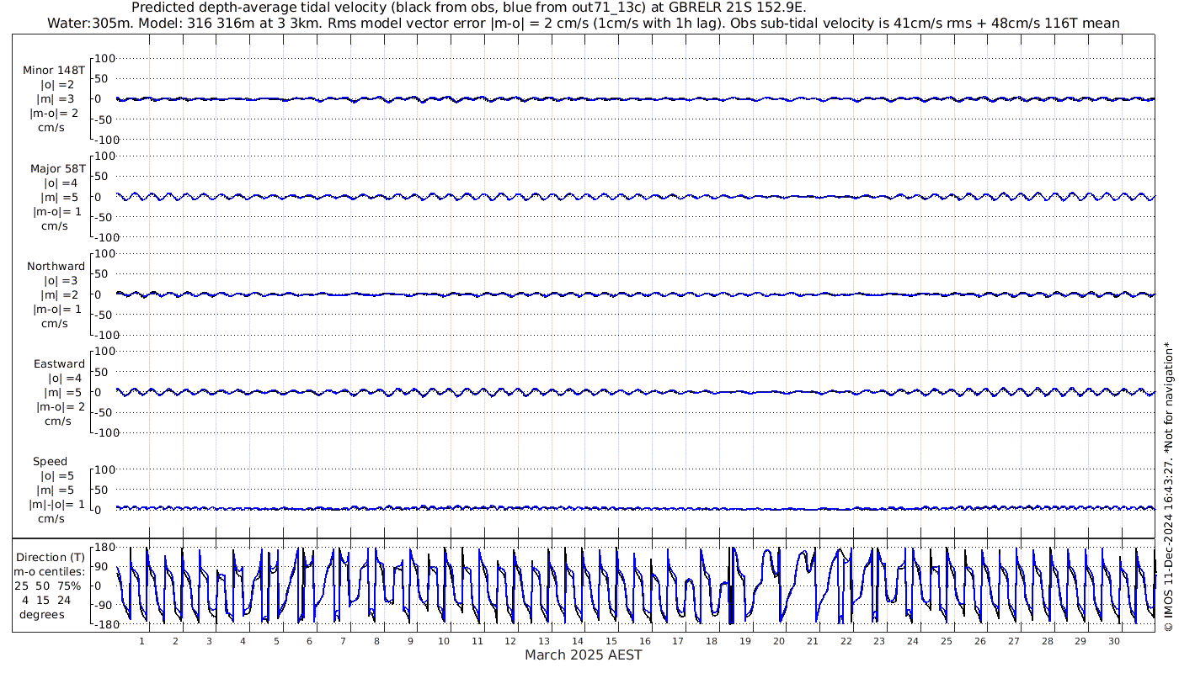Click '|m-o|= 2' in the Minor panel

[56, 114]
